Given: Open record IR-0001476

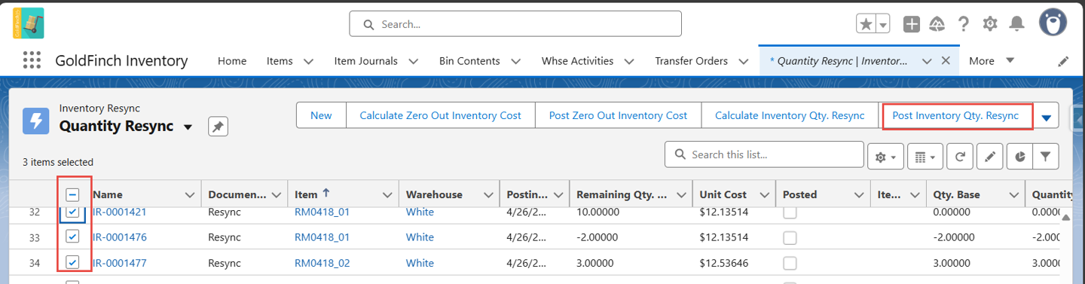Looking at the screenshot, I should (x=120, y=237).
